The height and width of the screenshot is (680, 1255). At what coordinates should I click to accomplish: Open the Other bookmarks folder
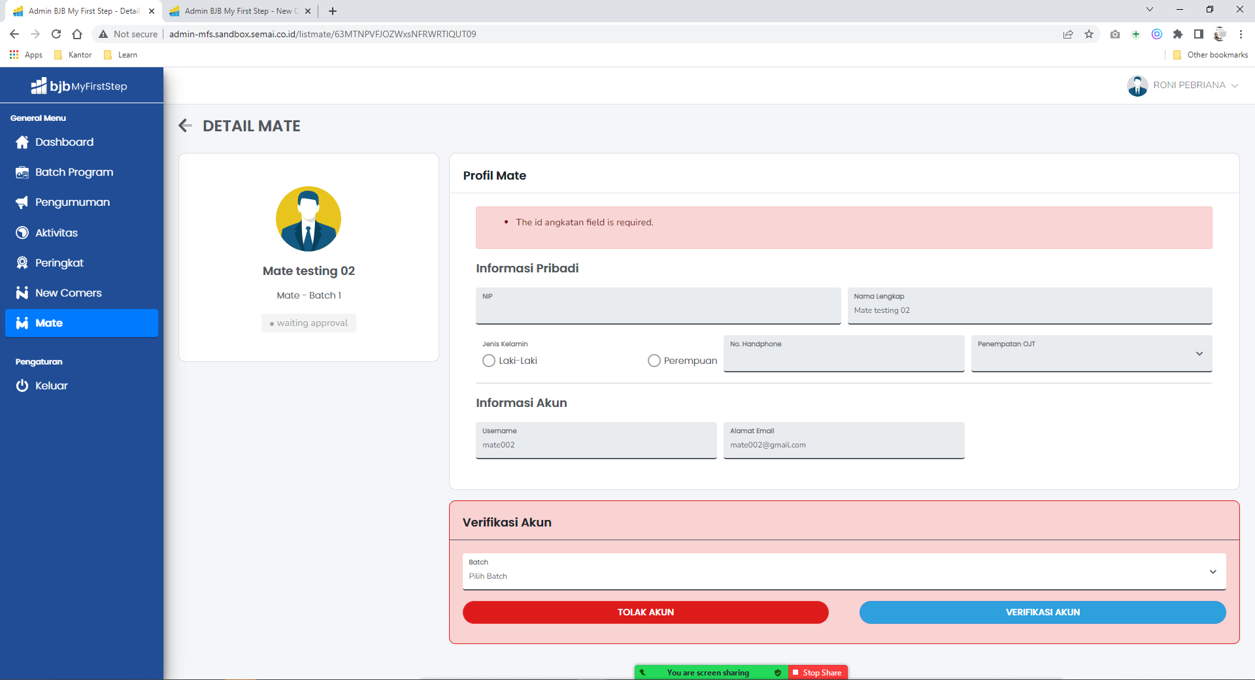pyautogui.click(x=1211, y=55)
